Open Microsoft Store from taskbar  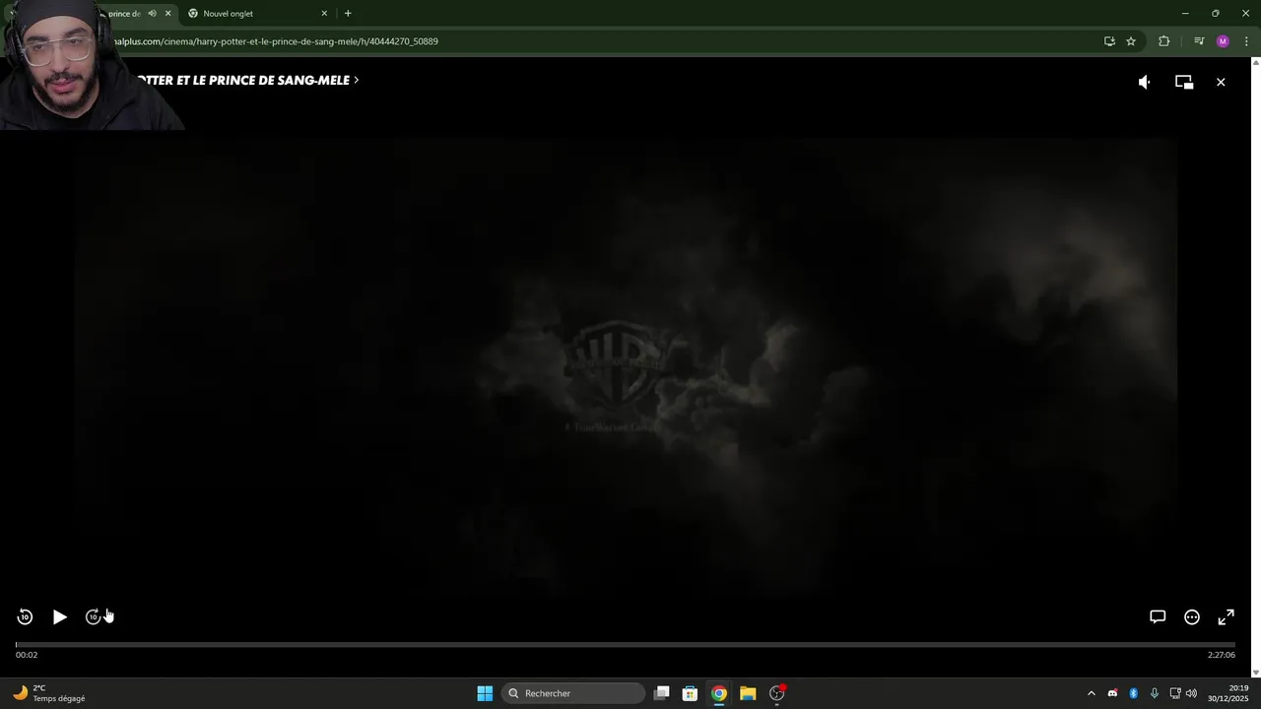coord(691,693)
